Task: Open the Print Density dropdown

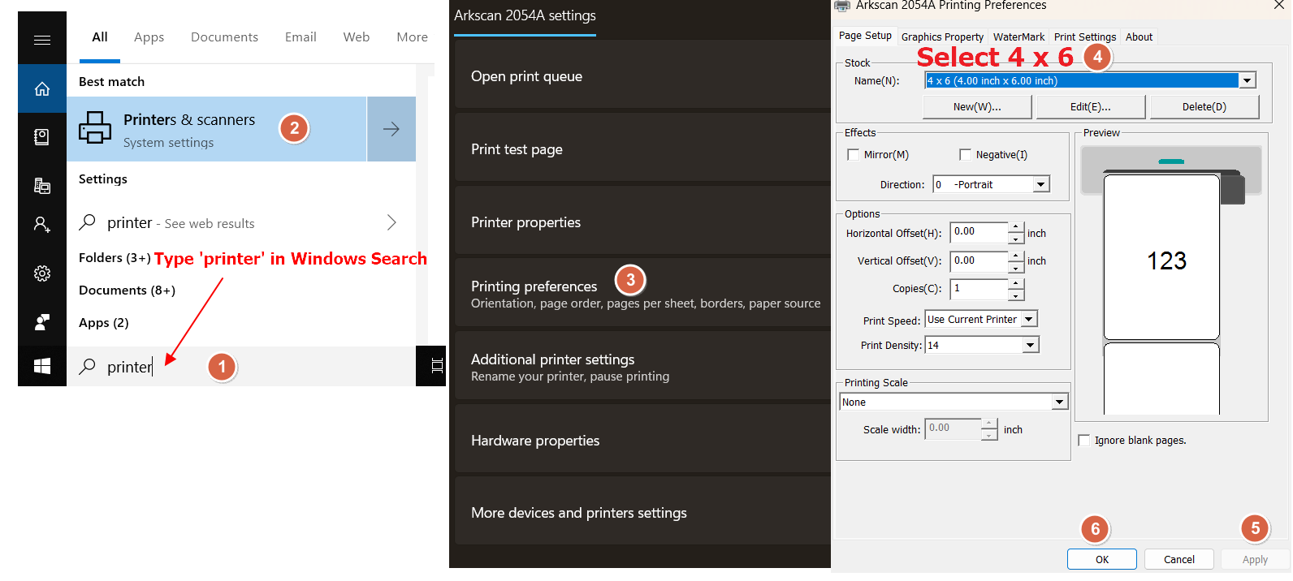Action: 1030,345
